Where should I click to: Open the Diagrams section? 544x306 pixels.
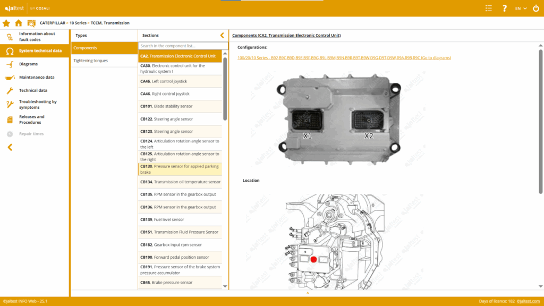pyautogui.click(x=28, y=64)
